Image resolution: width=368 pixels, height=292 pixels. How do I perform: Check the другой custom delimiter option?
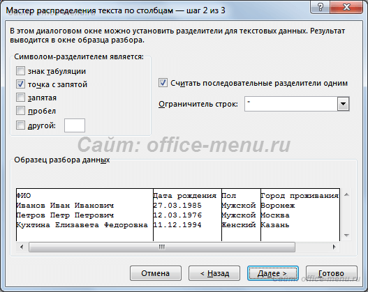click(20, 125)
